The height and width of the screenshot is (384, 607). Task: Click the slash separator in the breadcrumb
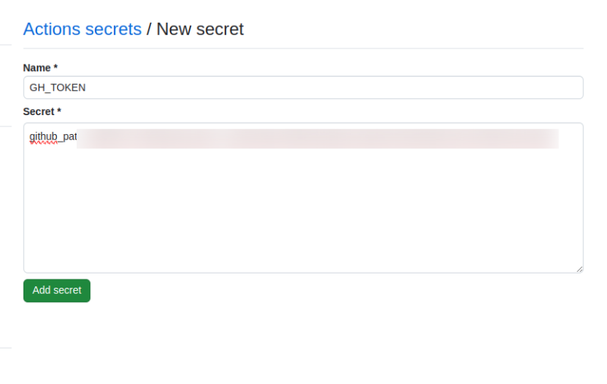click(149, 30)
